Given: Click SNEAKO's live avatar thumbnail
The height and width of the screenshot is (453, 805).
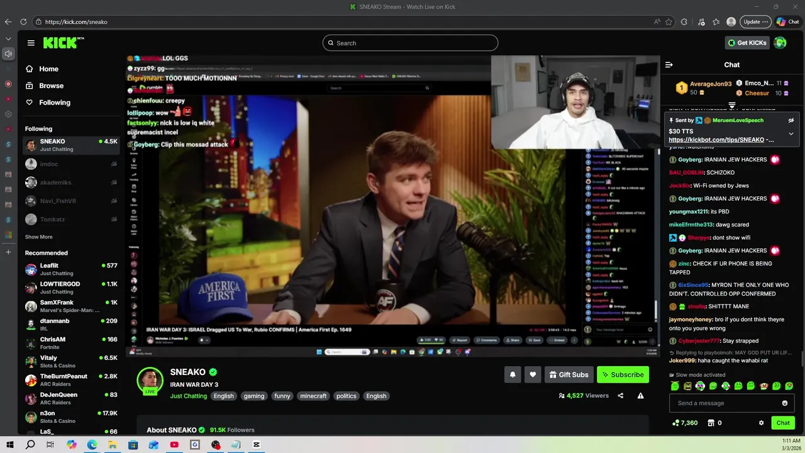Looking at the screenshot, I should tap(150, 379).
